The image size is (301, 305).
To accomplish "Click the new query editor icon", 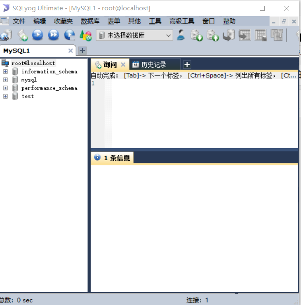I will (22, 35).
